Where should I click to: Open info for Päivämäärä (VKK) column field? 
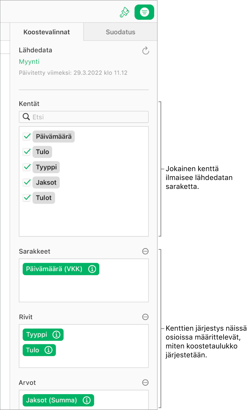(x=92, y=269)
